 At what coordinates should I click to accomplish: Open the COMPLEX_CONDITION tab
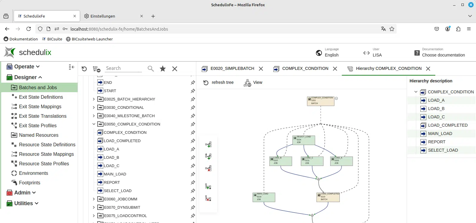click(305, 69)
